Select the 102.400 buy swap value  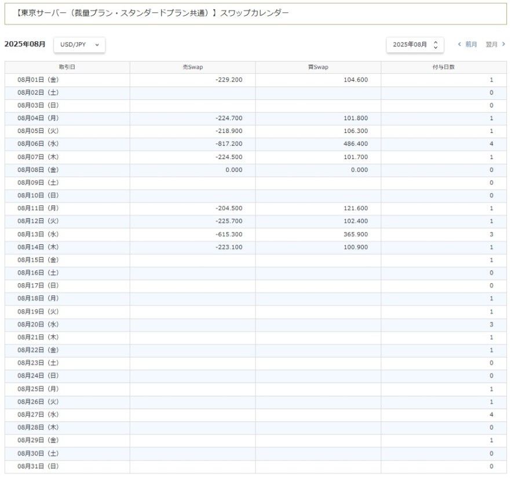click(356, 221)
